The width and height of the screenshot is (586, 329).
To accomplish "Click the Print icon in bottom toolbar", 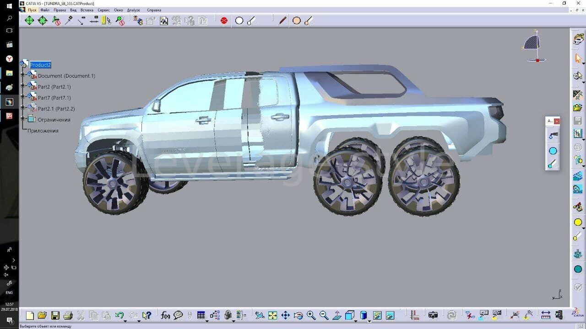I will click(68, 315).
